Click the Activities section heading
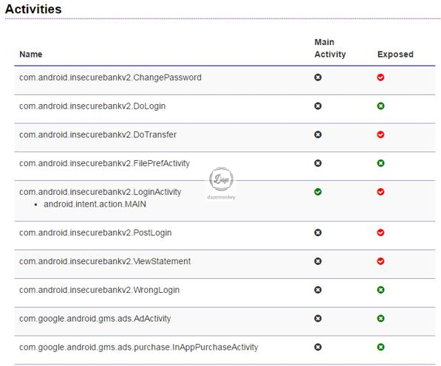The image size is (441, 366). tap(33, 9)
